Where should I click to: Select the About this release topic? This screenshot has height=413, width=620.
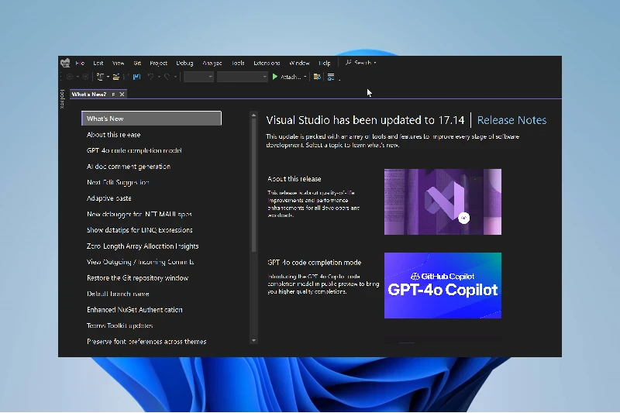(x=113, y=134)
